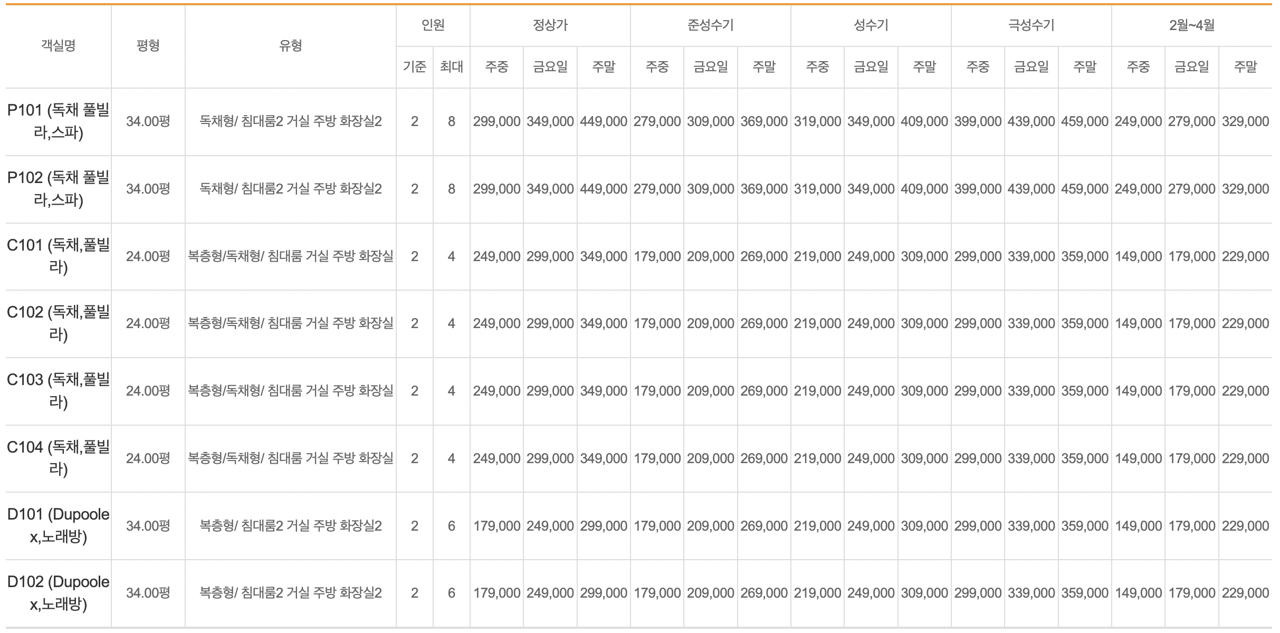Click the 유형 description in P101 row

(290, 121)
